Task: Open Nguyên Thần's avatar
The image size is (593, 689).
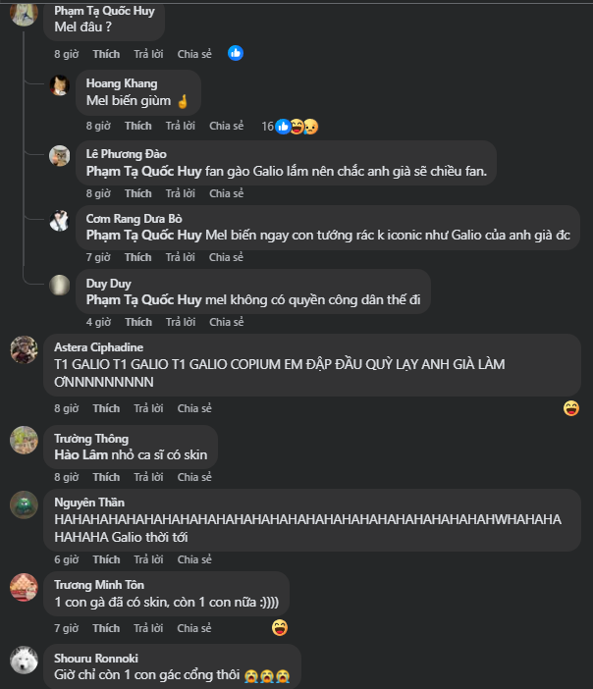Action: (x=25, y=504)
